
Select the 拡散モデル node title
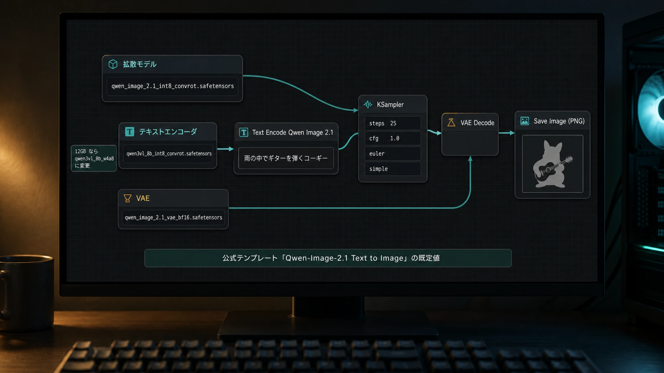[140, 64]
